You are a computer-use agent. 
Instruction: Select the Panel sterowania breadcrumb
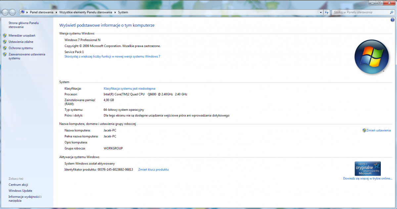point(42,12)
